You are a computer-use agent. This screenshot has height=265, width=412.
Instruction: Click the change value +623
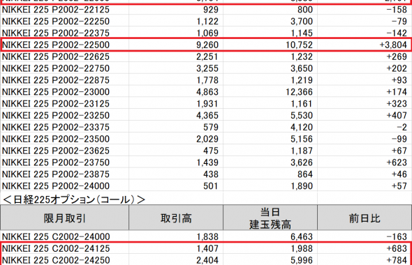[x=397, y=162]
